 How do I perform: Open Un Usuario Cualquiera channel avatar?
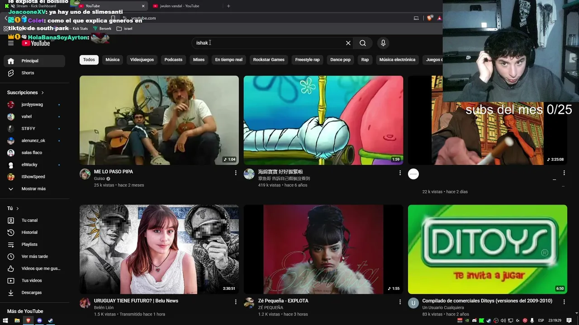pyautogui.click(x=413, y=303)
